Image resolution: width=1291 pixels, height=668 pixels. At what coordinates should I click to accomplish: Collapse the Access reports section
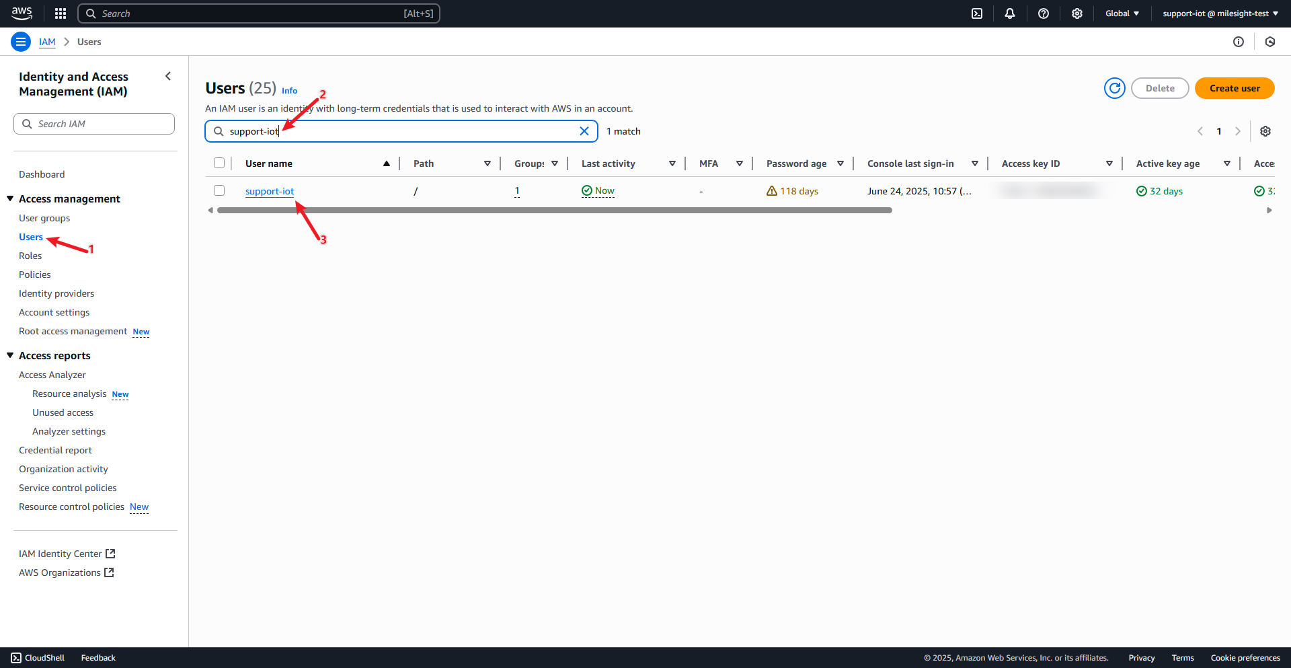click(x=10, y=355)
